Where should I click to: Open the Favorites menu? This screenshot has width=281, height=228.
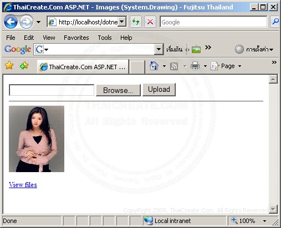click(x=76, y=38)
